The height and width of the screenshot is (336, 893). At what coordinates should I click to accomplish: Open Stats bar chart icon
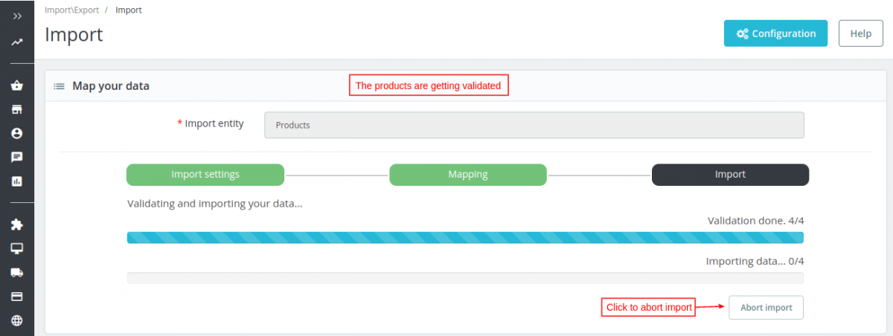(x=17, y=181)
